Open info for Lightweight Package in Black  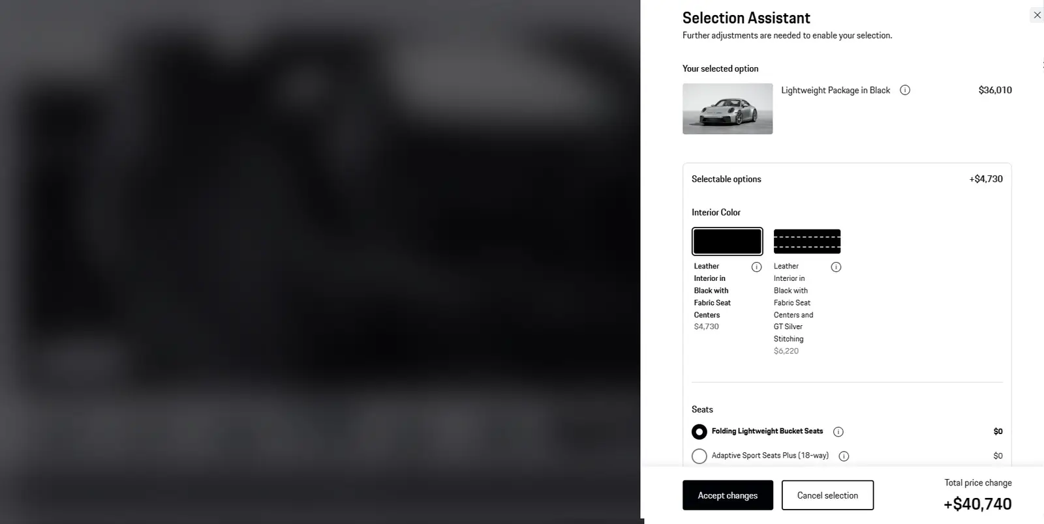[905, 90]
